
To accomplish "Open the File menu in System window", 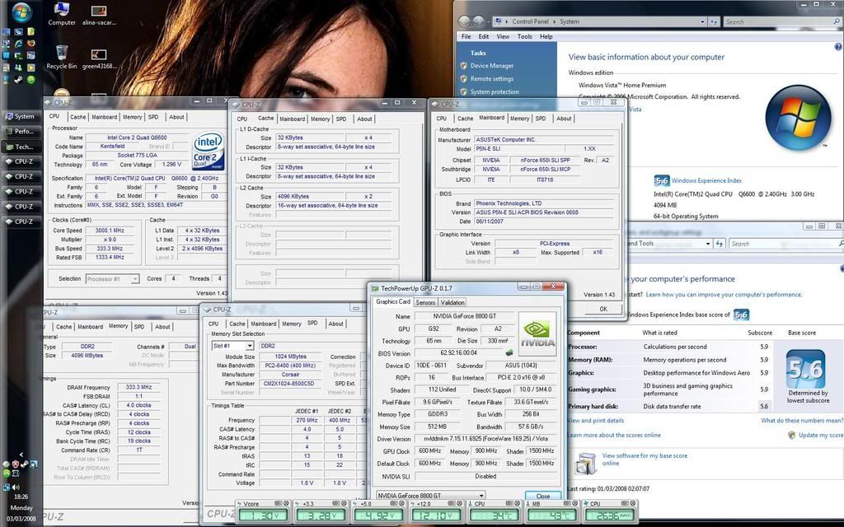I will (467, 36).
